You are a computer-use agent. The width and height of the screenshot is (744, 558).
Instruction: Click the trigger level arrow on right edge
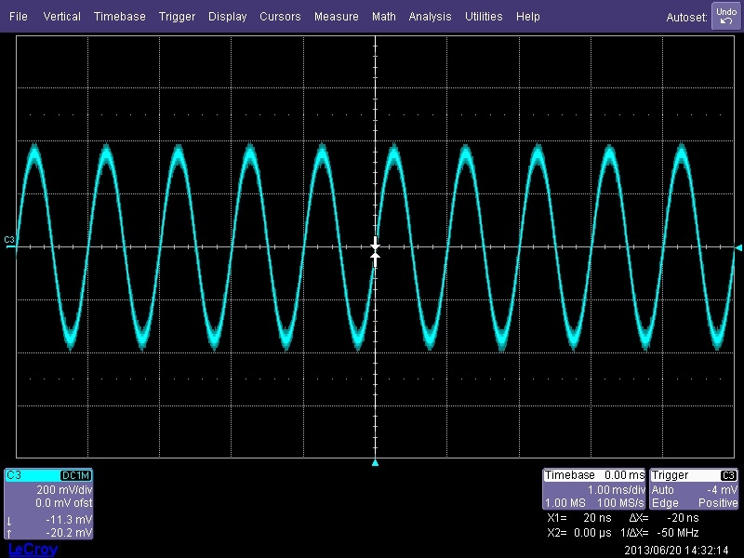tap(738, 247)
